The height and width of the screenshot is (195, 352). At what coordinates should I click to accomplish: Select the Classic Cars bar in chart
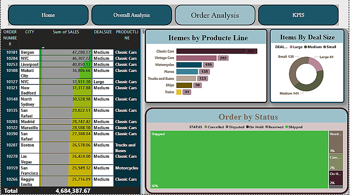point(217,51)
